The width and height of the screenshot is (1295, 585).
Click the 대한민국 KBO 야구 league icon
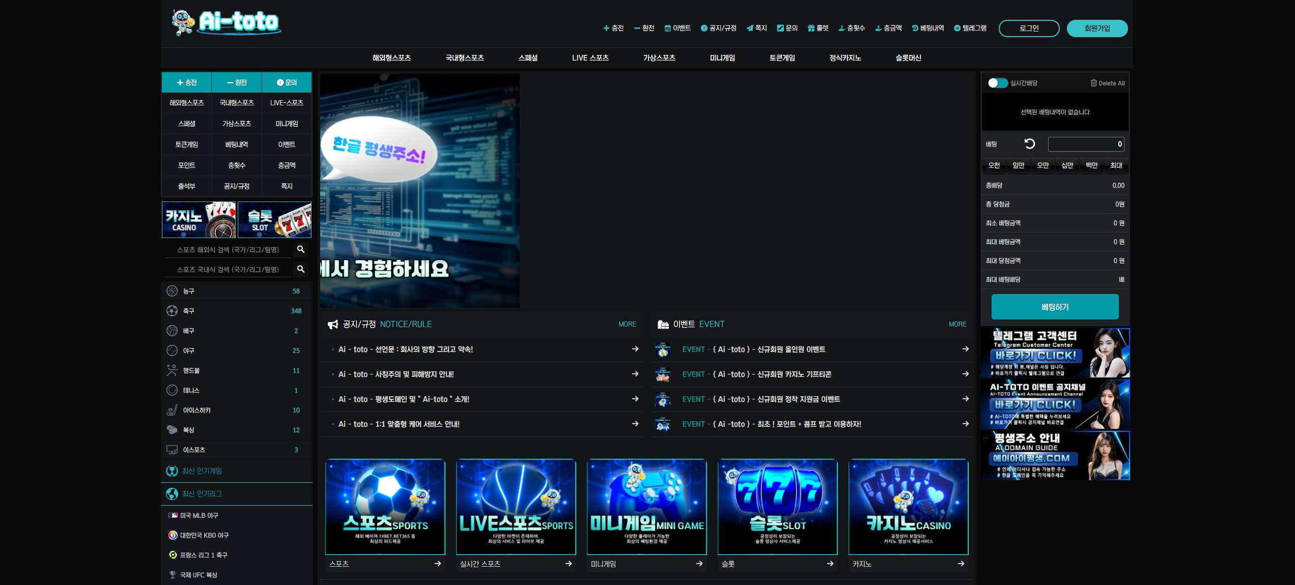[173, 535]
